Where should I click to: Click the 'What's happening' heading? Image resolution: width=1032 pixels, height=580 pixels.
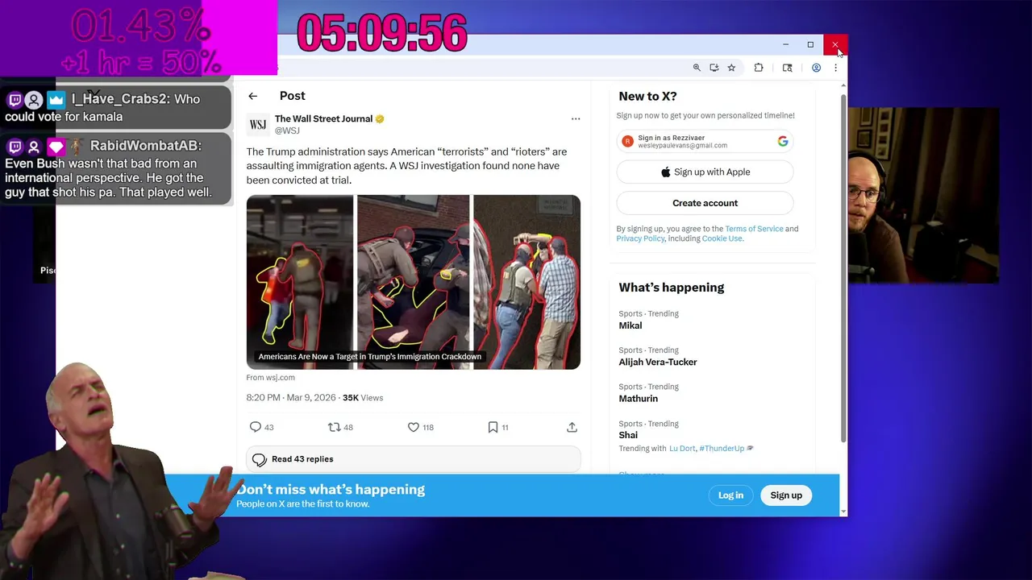[672, 288]
